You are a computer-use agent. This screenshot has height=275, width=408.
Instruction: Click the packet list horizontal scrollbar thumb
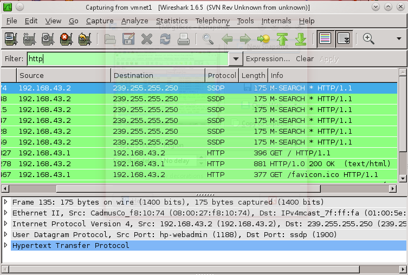coord(189,188)
